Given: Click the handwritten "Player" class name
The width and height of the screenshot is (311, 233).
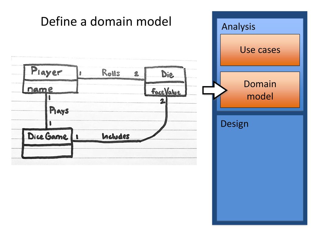Looking at the screenshot, I should (x=46, y=72).
